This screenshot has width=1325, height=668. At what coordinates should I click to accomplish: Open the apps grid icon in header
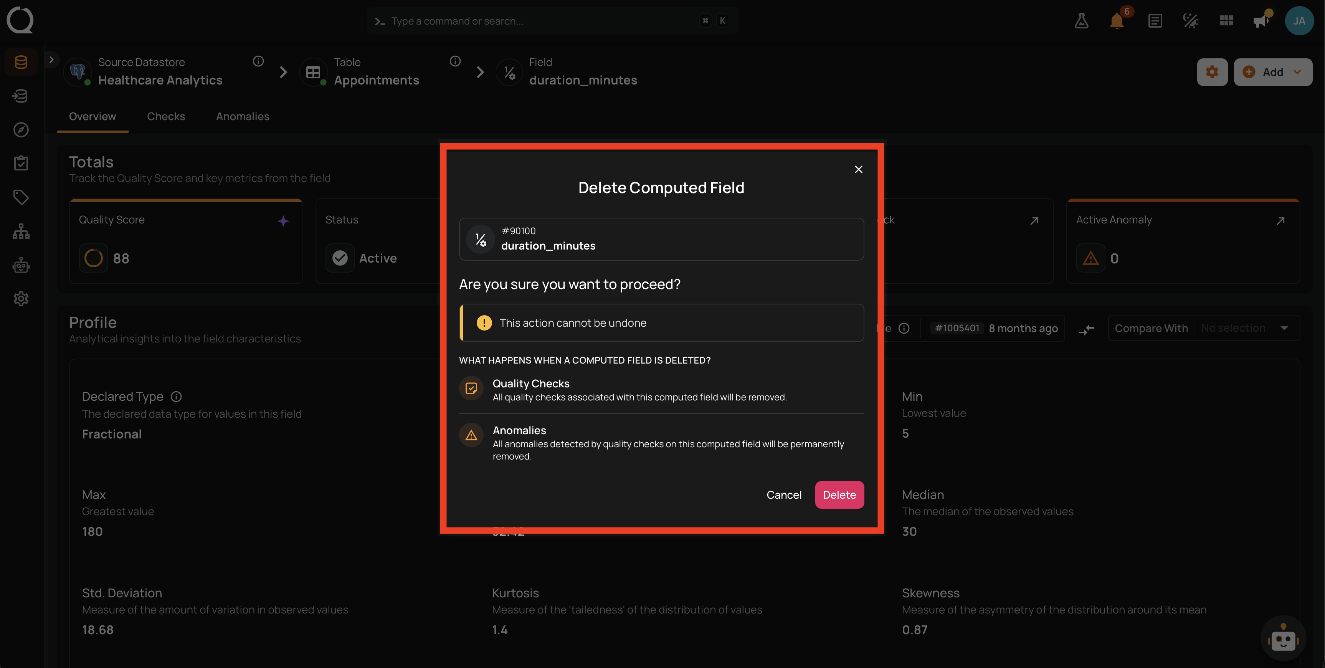1226,21
